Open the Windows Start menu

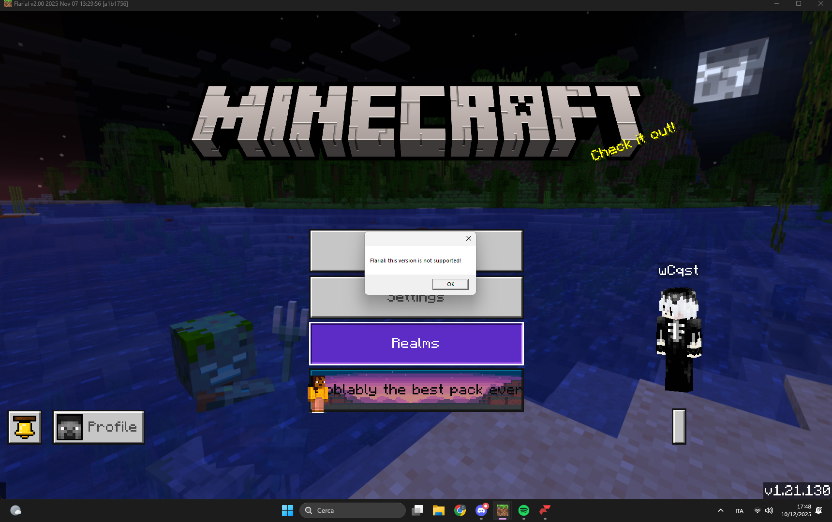click(287, 510)
